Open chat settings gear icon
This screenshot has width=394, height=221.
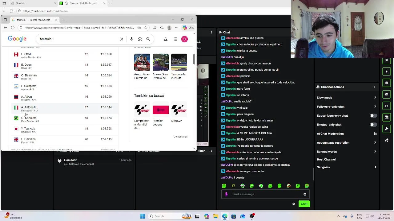tap(294, 204)
